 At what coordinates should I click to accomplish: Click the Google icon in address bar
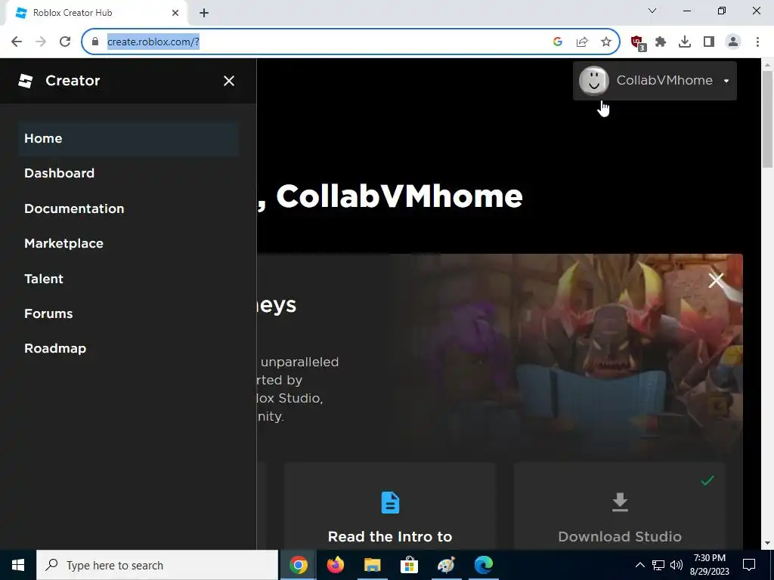(x=558, y=42)
